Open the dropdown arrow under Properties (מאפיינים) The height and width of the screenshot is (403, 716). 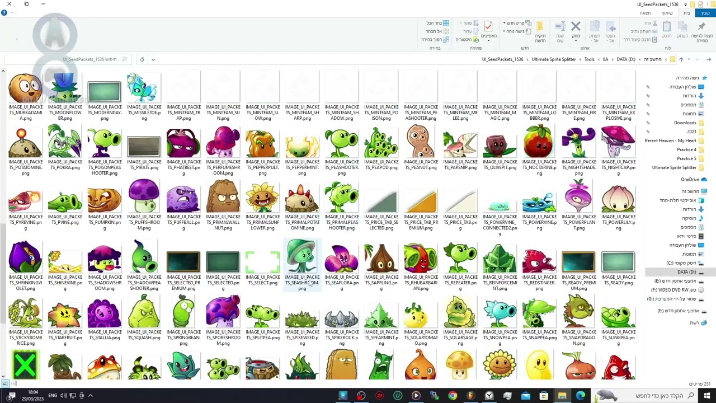click(x=488, y=40)
